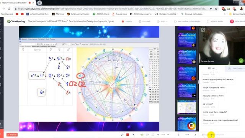
Task: Click the ClickMeeting logo
Action: (x=16, y=21)
